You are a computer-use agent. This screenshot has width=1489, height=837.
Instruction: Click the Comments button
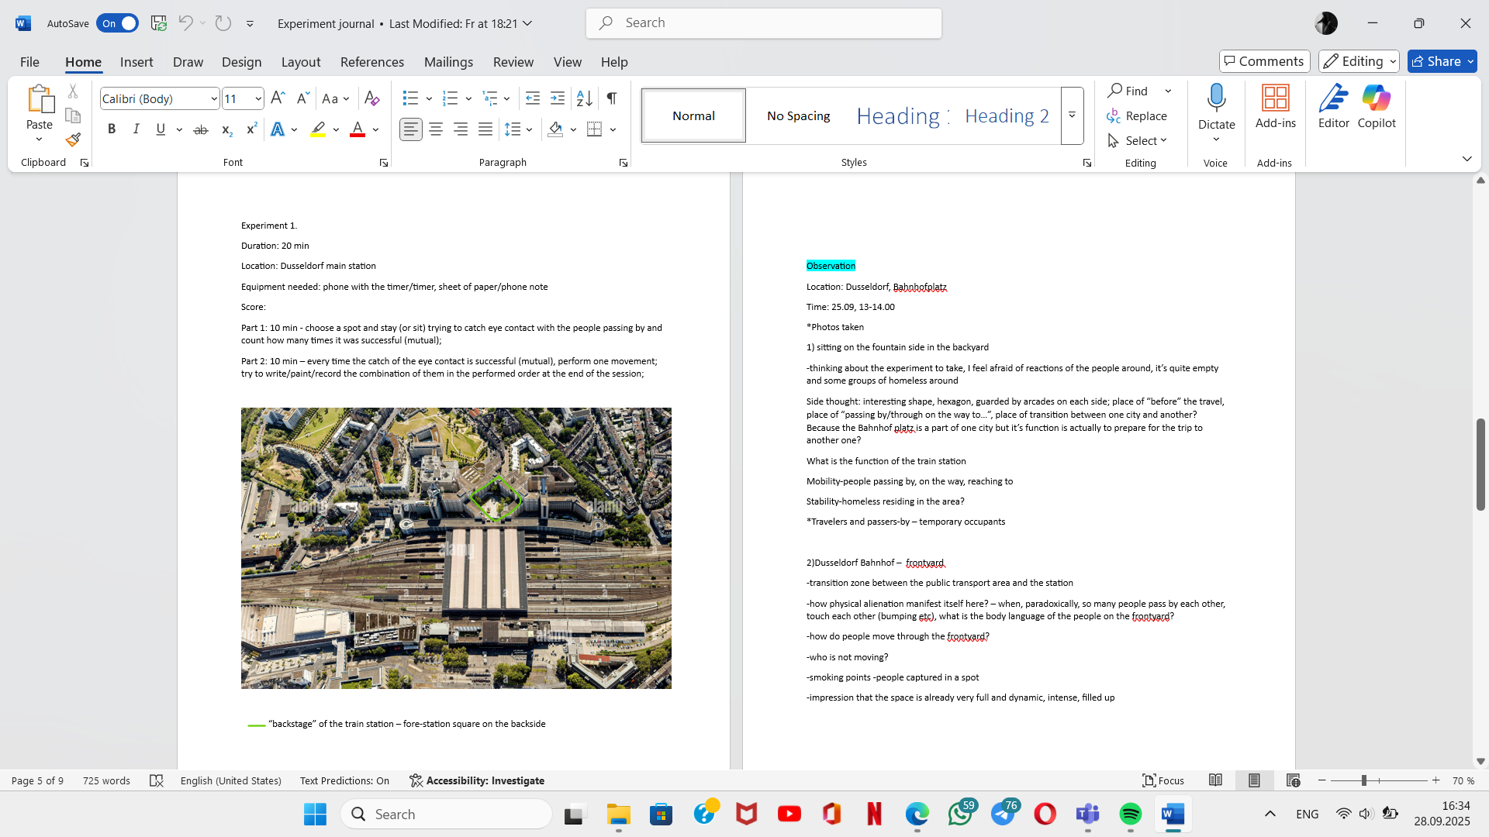[1264, 61]
